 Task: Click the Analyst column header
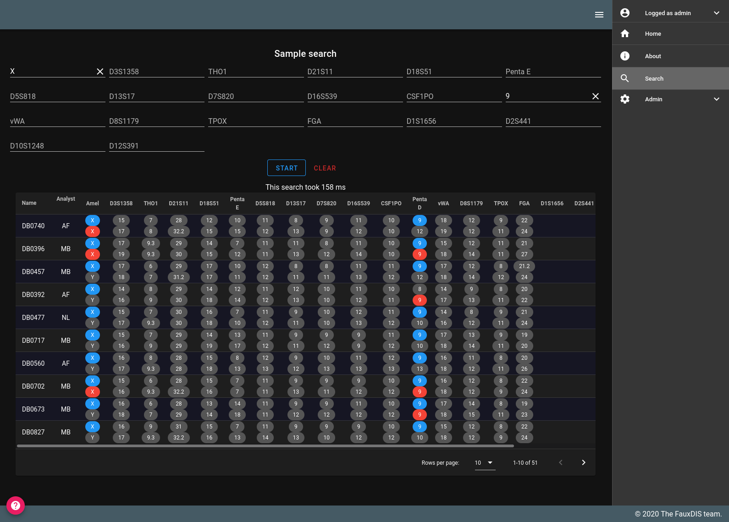(x=66, y=199)
